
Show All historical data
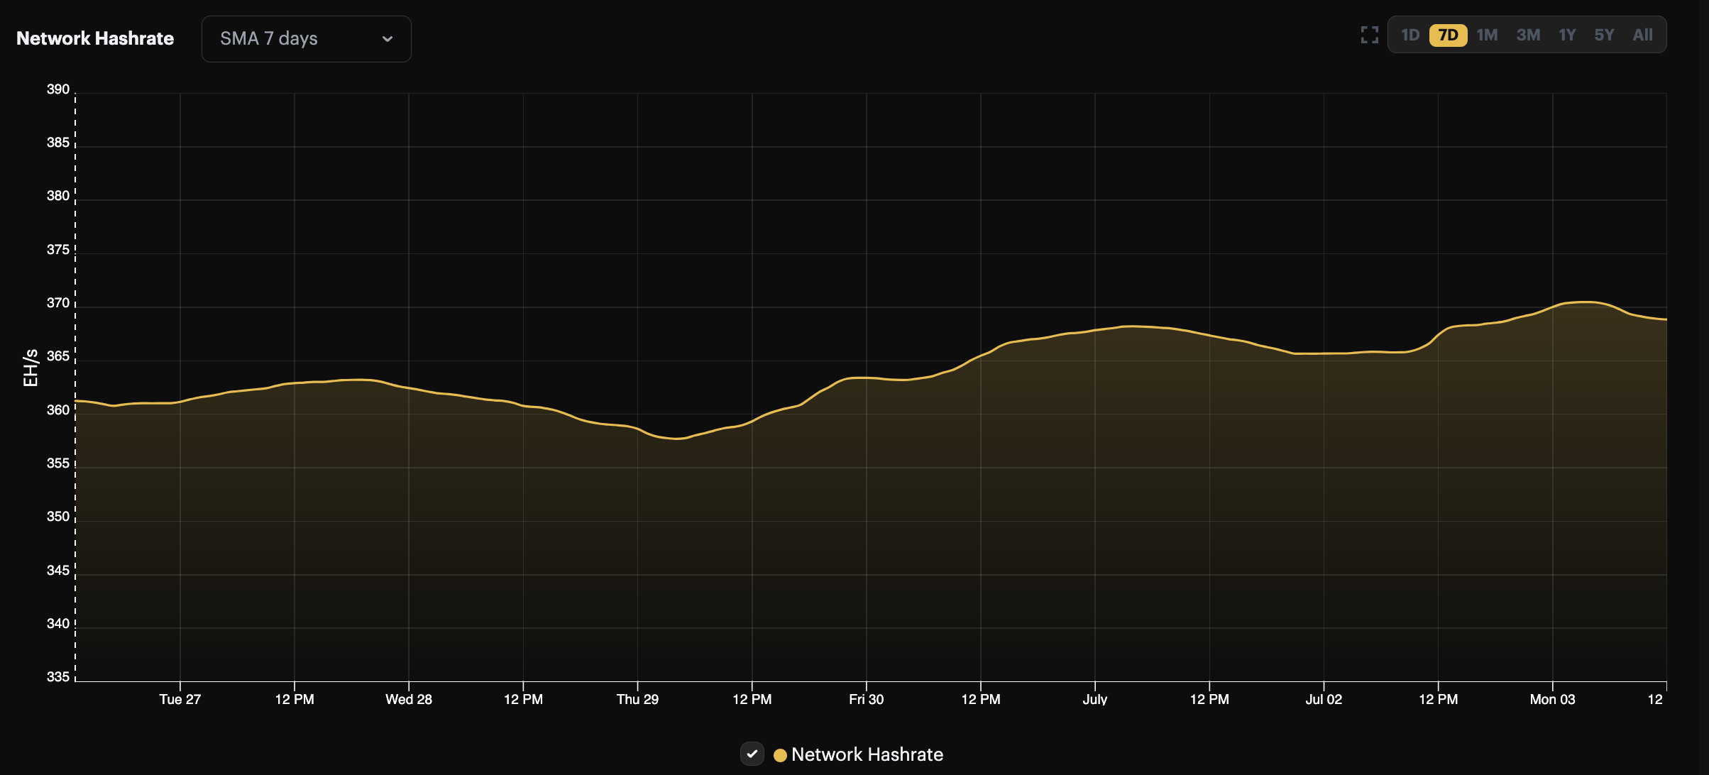[1643, 34]
